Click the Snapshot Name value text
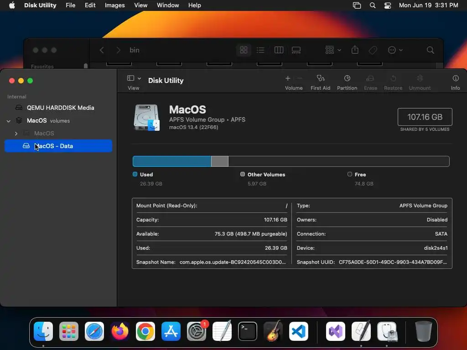Screen dimensions: 467x350 233,262
